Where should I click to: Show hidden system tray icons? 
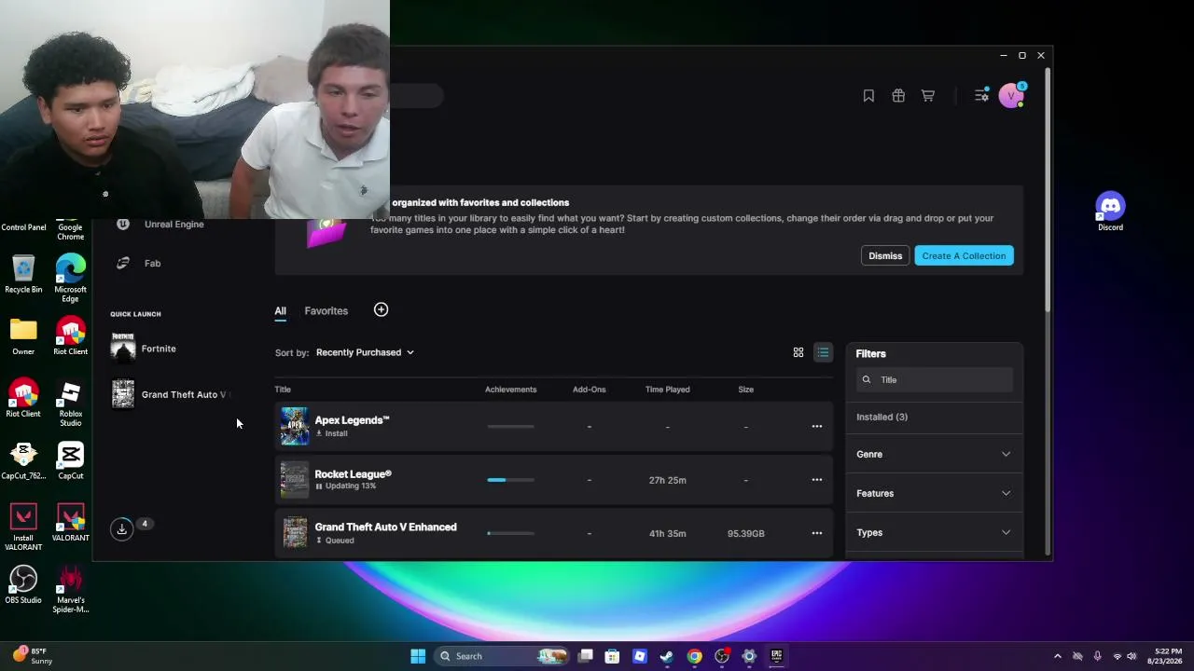point(1057,656)
